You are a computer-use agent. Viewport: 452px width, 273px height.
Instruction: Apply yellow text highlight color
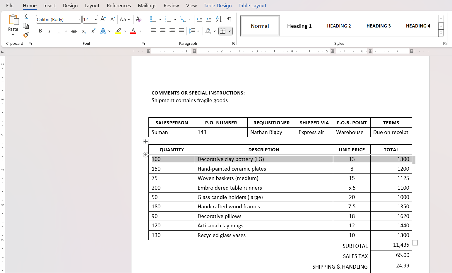click(118, 31)
